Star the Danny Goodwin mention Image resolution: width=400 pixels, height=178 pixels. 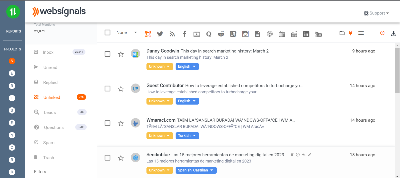click(121, 54)
